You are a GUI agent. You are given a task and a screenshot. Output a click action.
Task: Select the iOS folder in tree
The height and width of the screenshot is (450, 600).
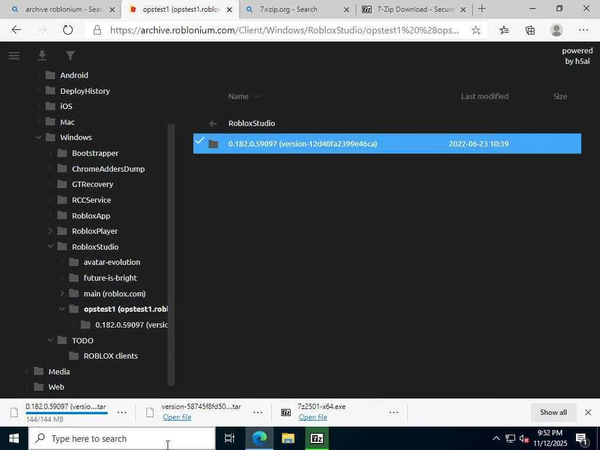66,107
